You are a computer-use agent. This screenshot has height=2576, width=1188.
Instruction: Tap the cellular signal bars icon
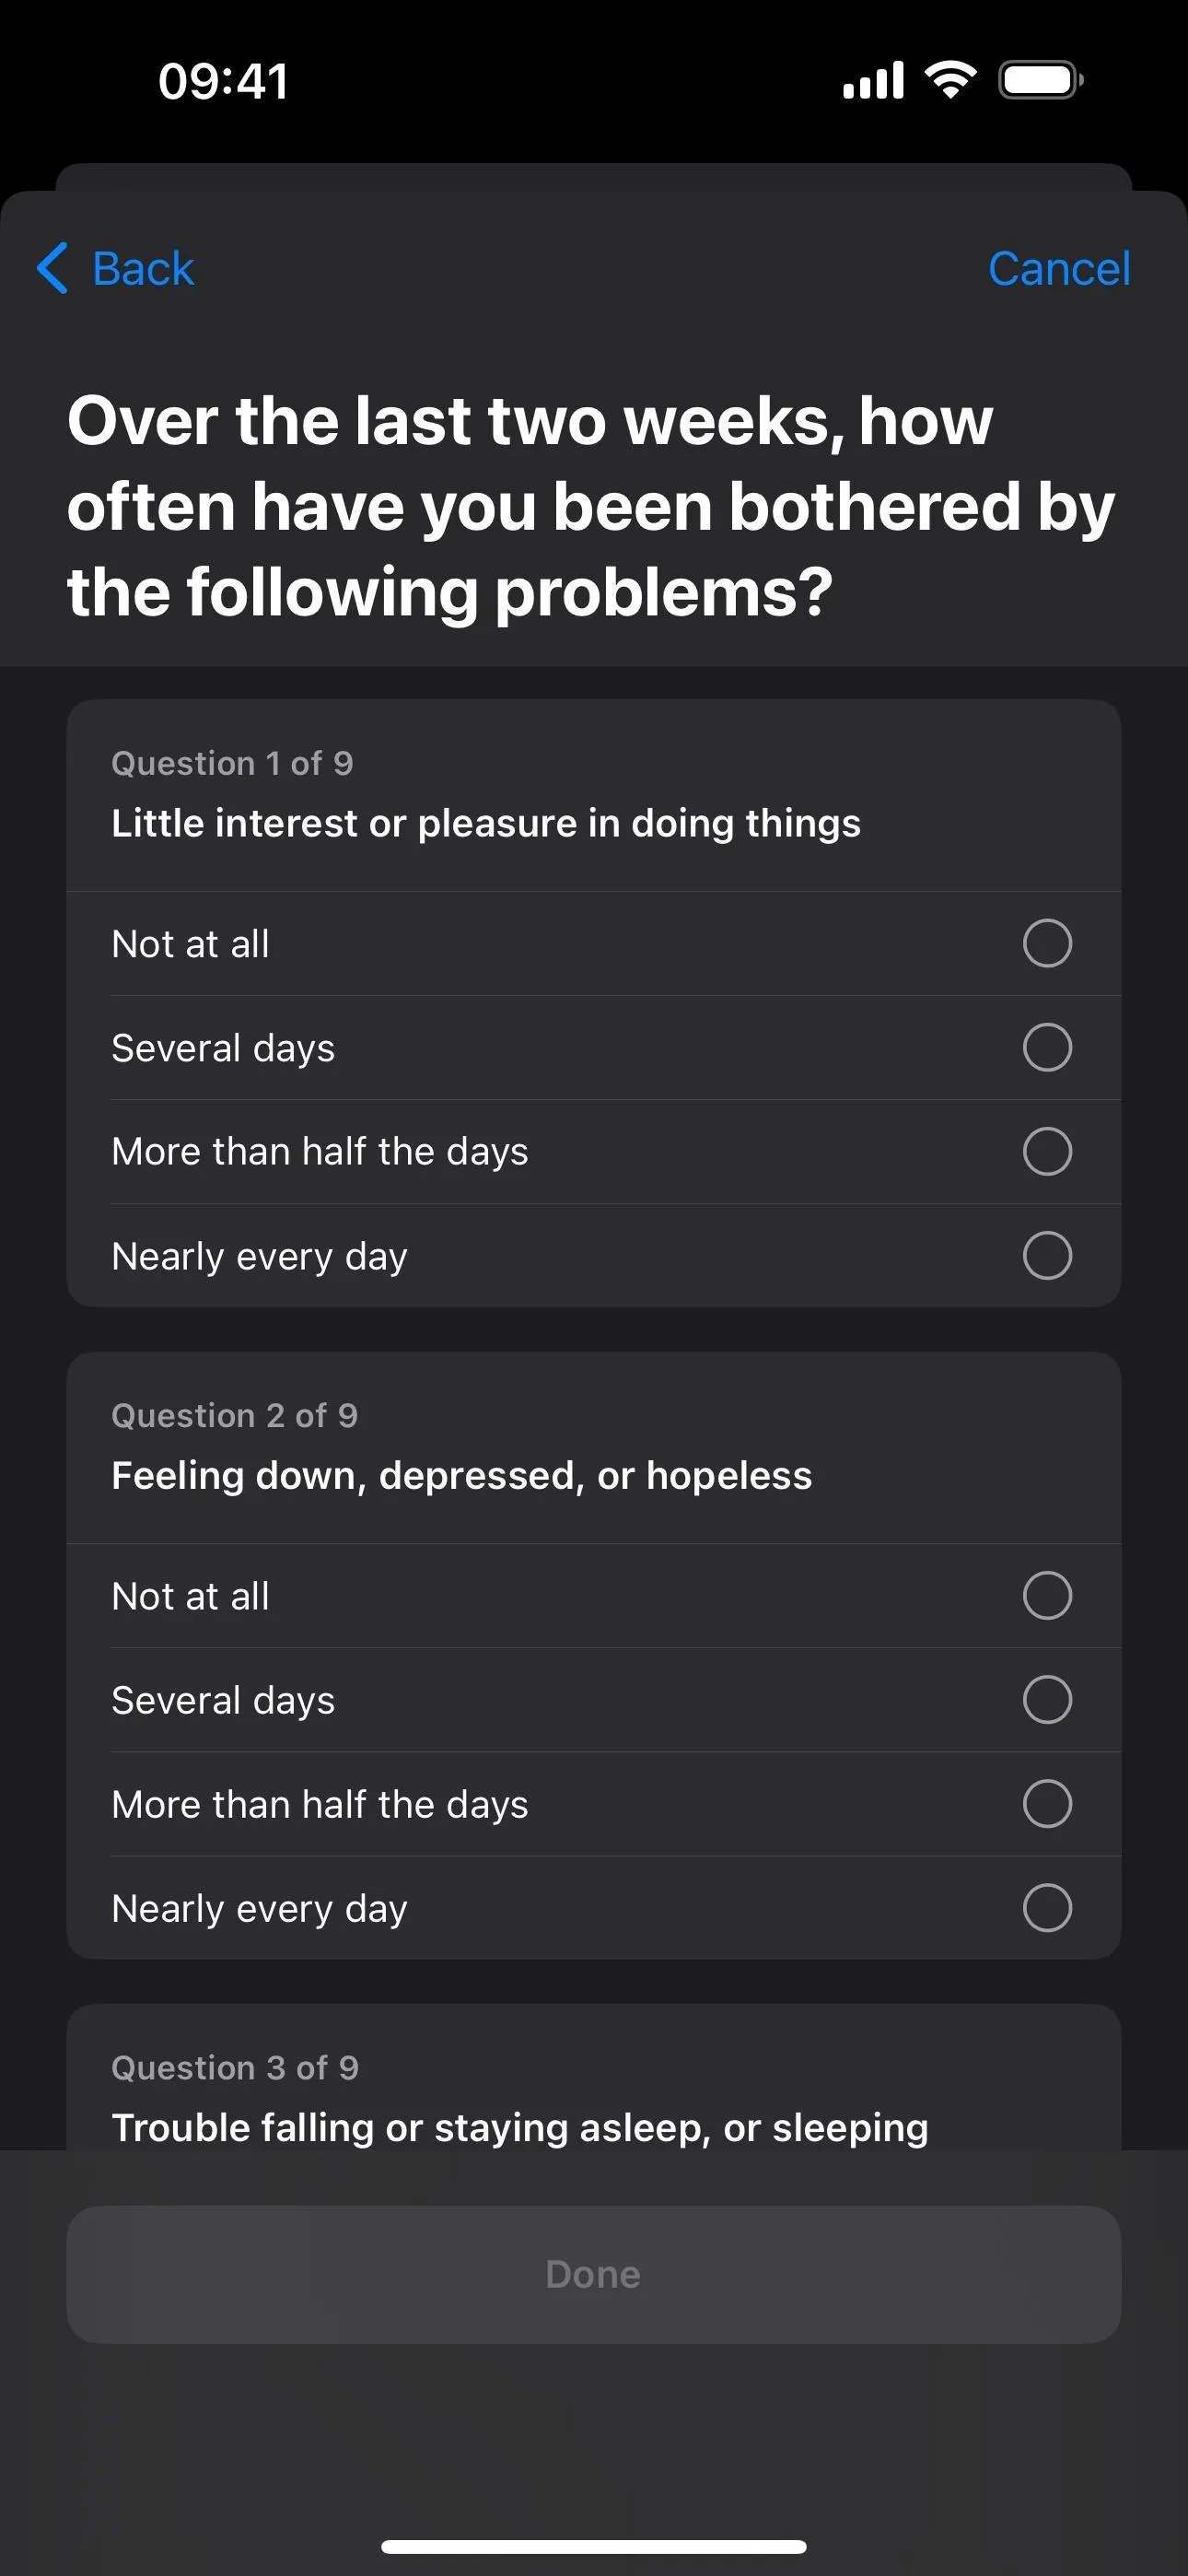pos(873,80)
